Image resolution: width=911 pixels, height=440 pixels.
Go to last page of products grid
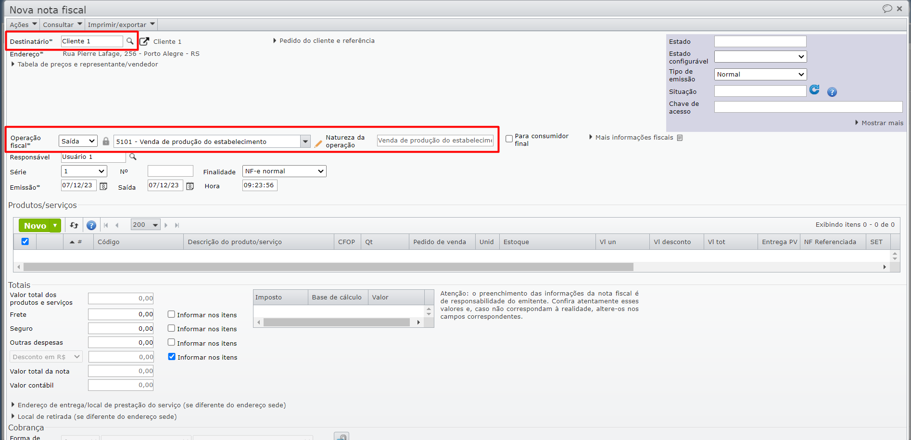tap(177, 225)
